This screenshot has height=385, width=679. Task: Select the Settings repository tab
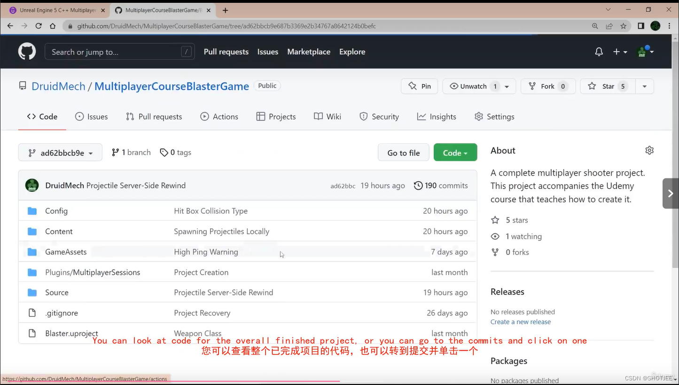(x=494, y=117)
